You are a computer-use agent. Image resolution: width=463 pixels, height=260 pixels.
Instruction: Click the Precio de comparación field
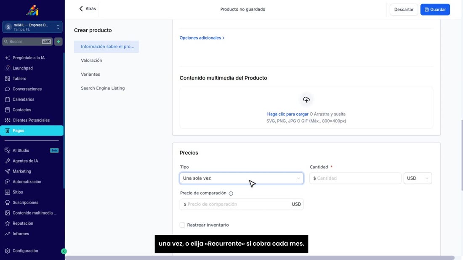[x=241, y=204]
